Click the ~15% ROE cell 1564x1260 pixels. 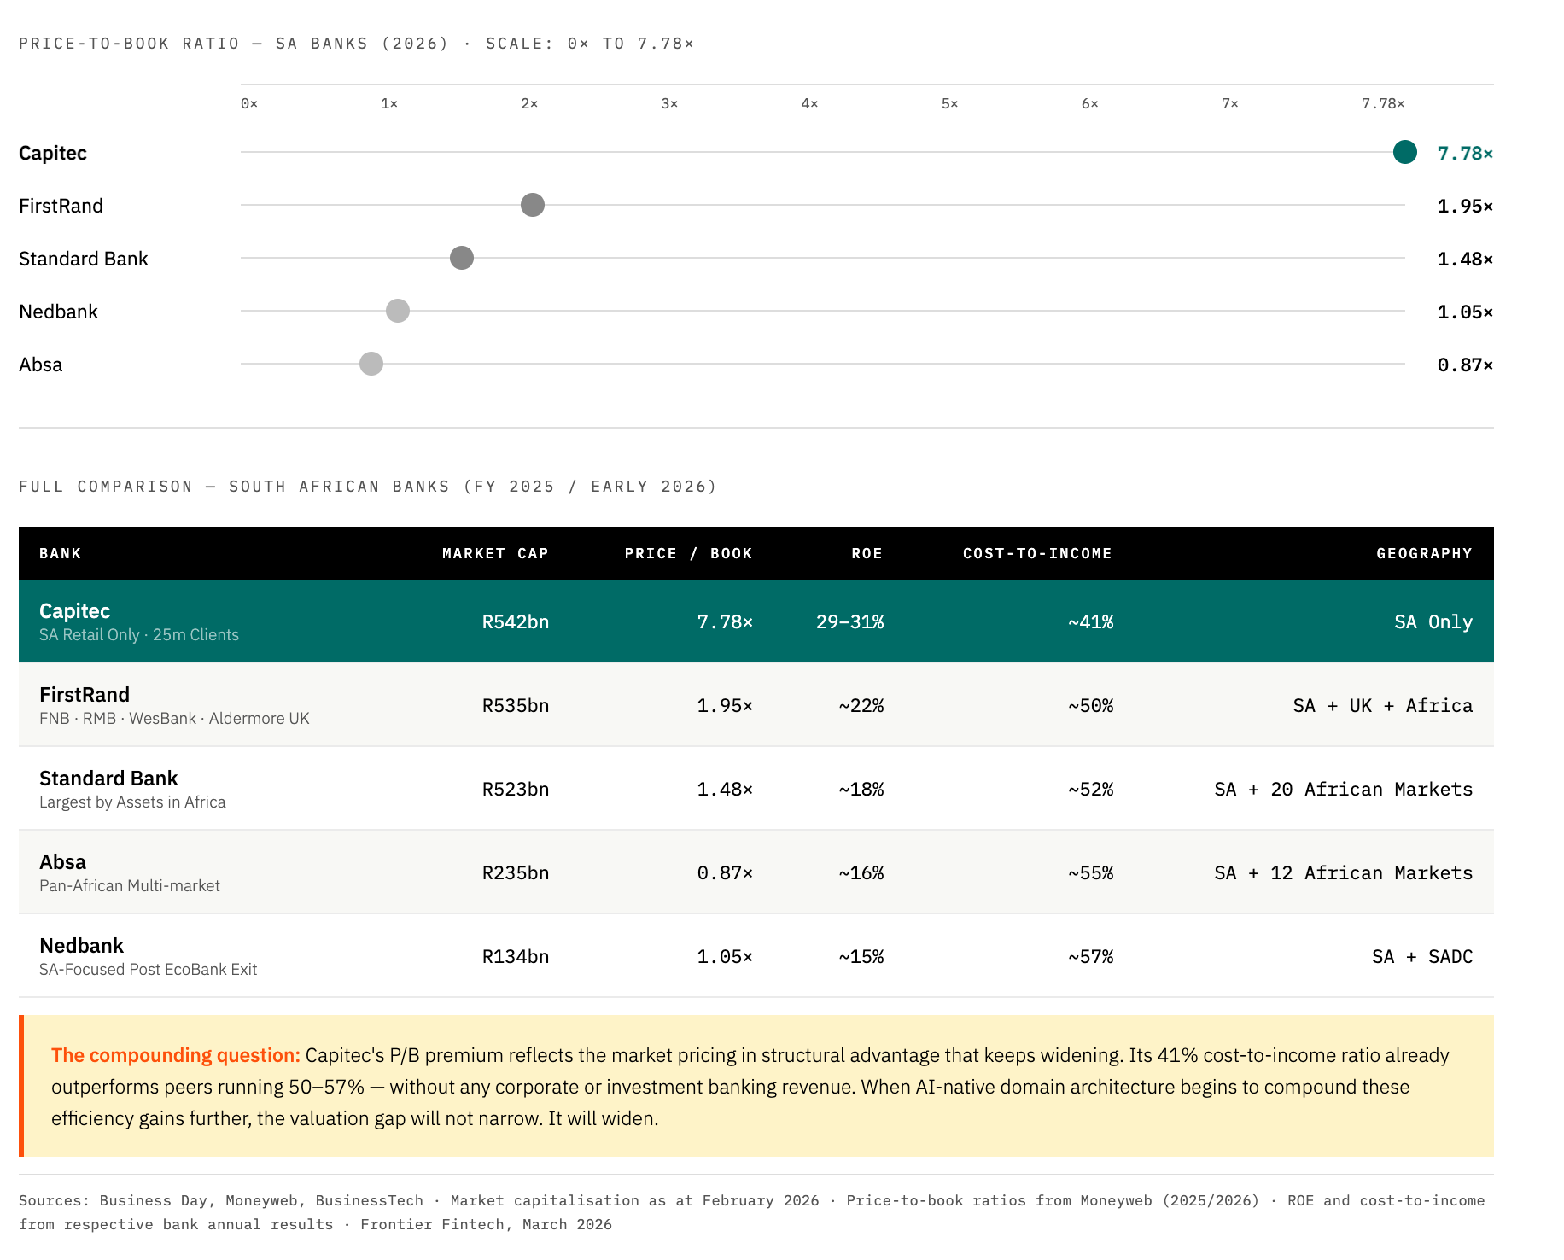tap(861, 956)
